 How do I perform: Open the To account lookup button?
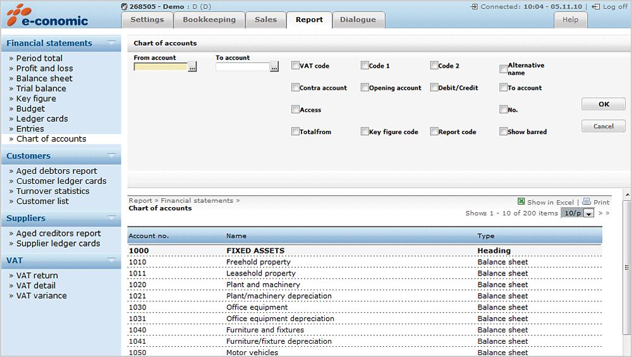pos(274,67)
